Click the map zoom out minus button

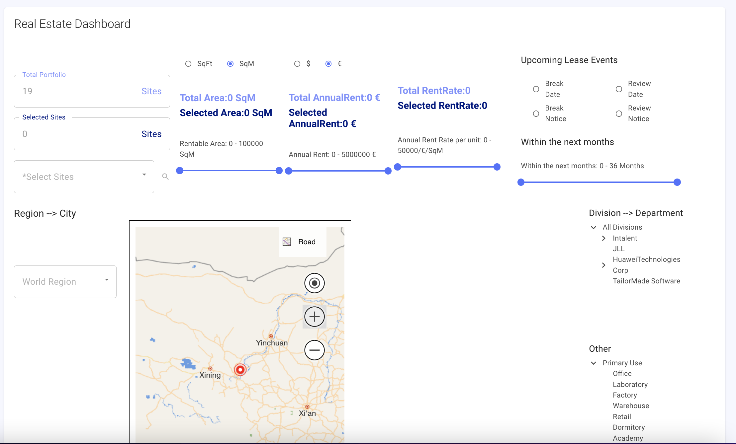tap(314, 350)
